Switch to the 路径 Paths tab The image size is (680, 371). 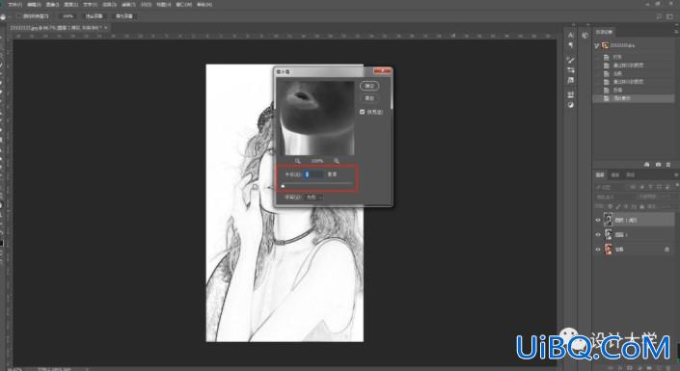(x=631, y=175)
